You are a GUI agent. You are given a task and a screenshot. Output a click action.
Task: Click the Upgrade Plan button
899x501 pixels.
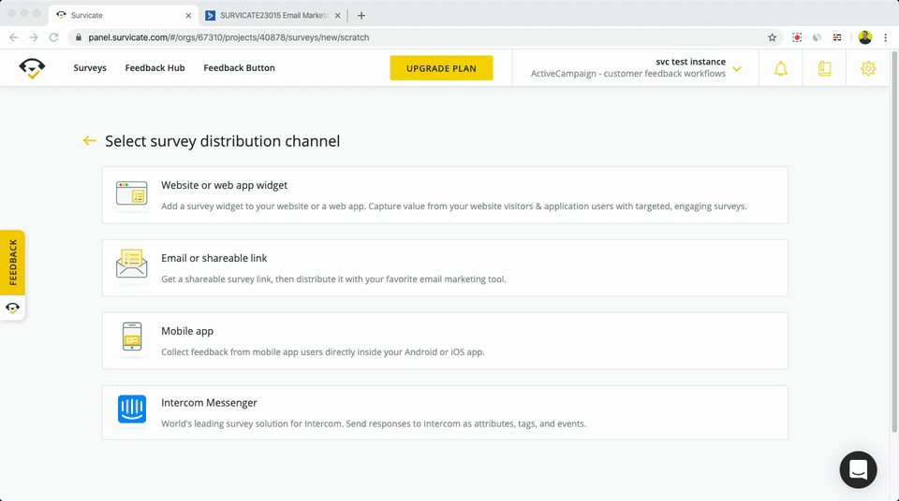(441, 68)
